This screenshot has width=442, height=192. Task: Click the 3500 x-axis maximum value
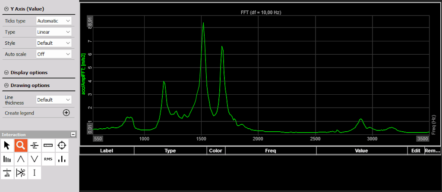(423, 139)
